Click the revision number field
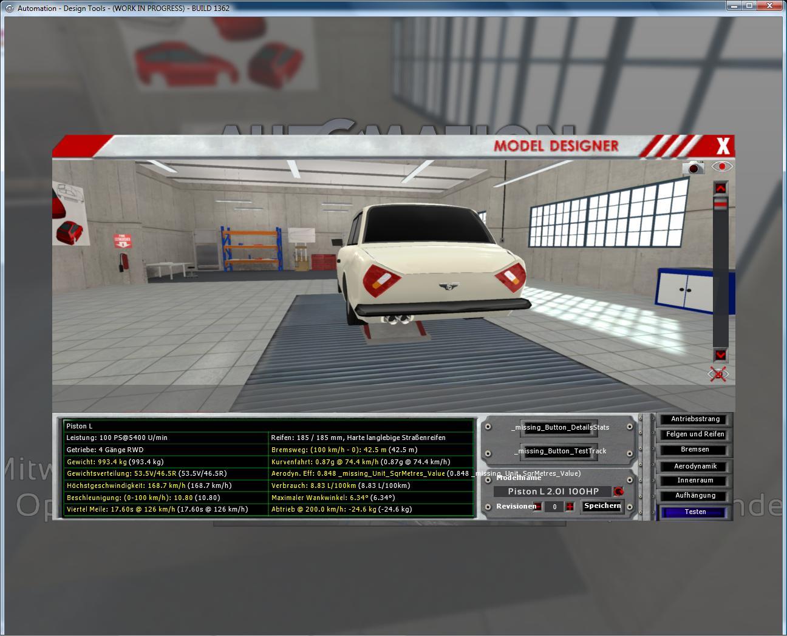 pyautogui.click(x=554, y=507)
